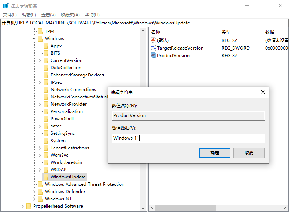Click the Windows folder icon in tree
Image resolution: width=289 pixels, height=212 pixels.
pyautogui.click(x=40, y=39)
